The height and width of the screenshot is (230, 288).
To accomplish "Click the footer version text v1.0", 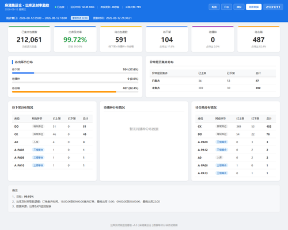I will pos(135,225).
